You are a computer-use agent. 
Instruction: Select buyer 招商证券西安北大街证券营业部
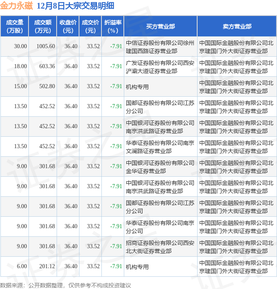tap(160, 247)
